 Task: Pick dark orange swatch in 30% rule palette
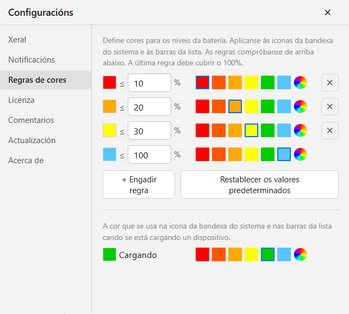219,131
